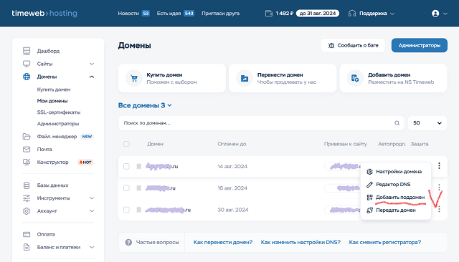Open Как сменить регистратора? link

(x=384, y=242)
